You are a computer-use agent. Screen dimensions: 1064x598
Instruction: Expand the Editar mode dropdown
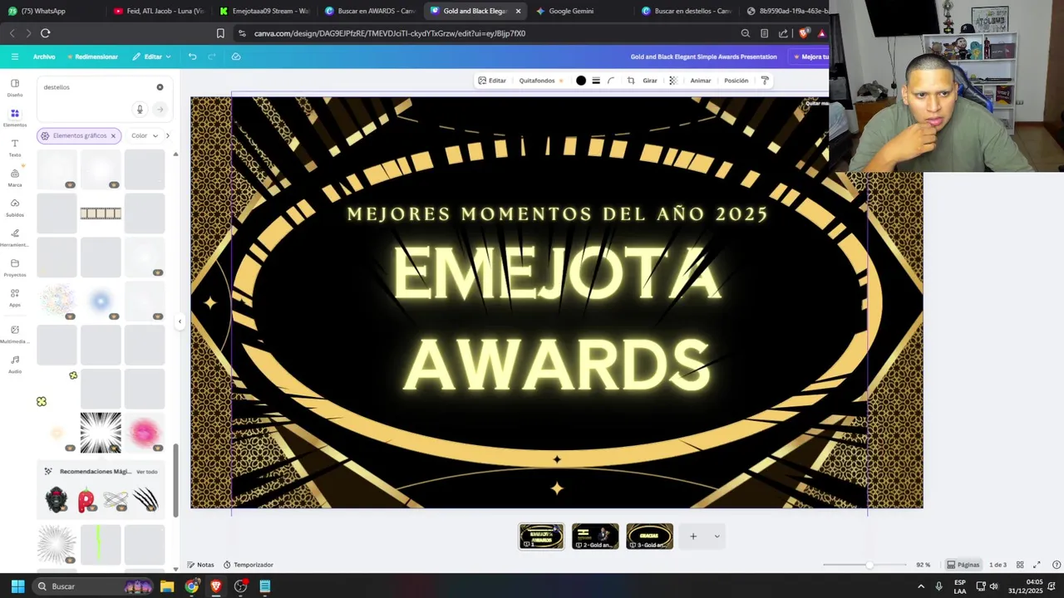coord(151,56)
